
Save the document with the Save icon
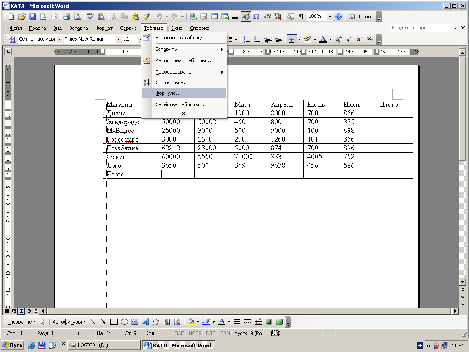point(33,16)
